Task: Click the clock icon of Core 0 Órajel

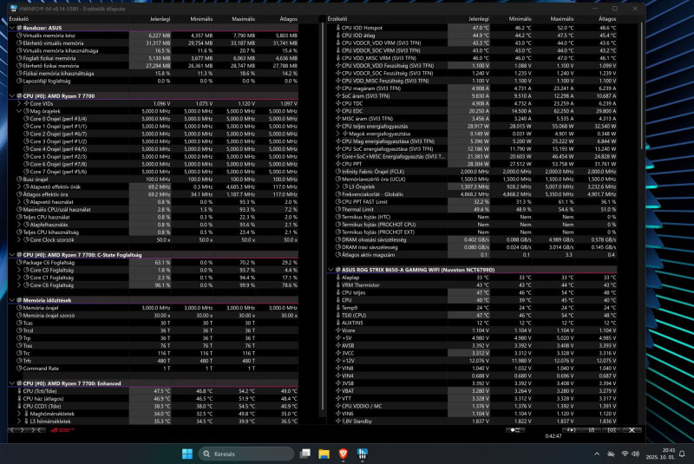Action: tap(27, 119)
